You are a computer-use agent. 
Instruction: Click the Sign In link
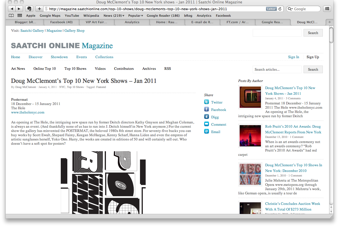tap(294, 57)
